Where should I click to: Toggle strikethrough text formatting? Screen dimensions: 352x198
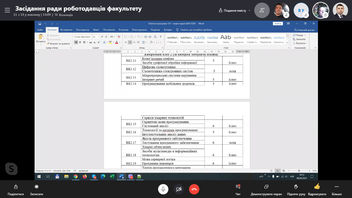[91, 42]
